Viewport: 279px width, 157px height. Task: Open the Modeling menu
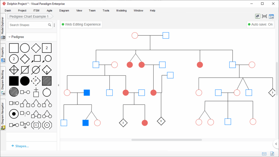pos(121,11)
